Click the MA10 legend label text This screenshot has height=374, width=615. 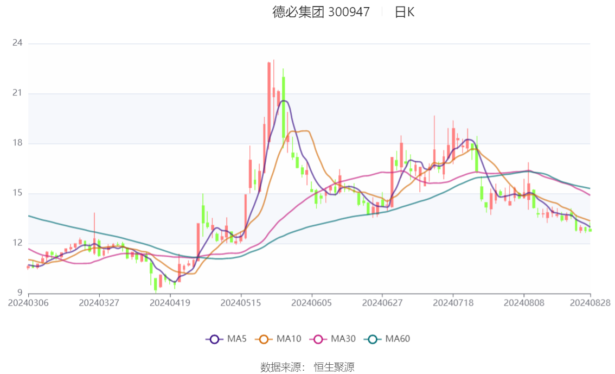289,339
